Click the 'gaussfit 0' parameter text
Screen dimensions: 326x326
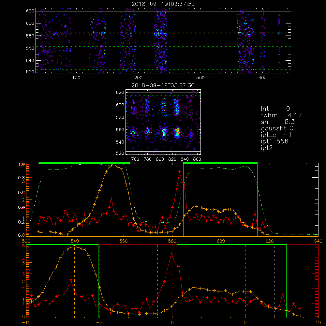[x=277, y=128]
